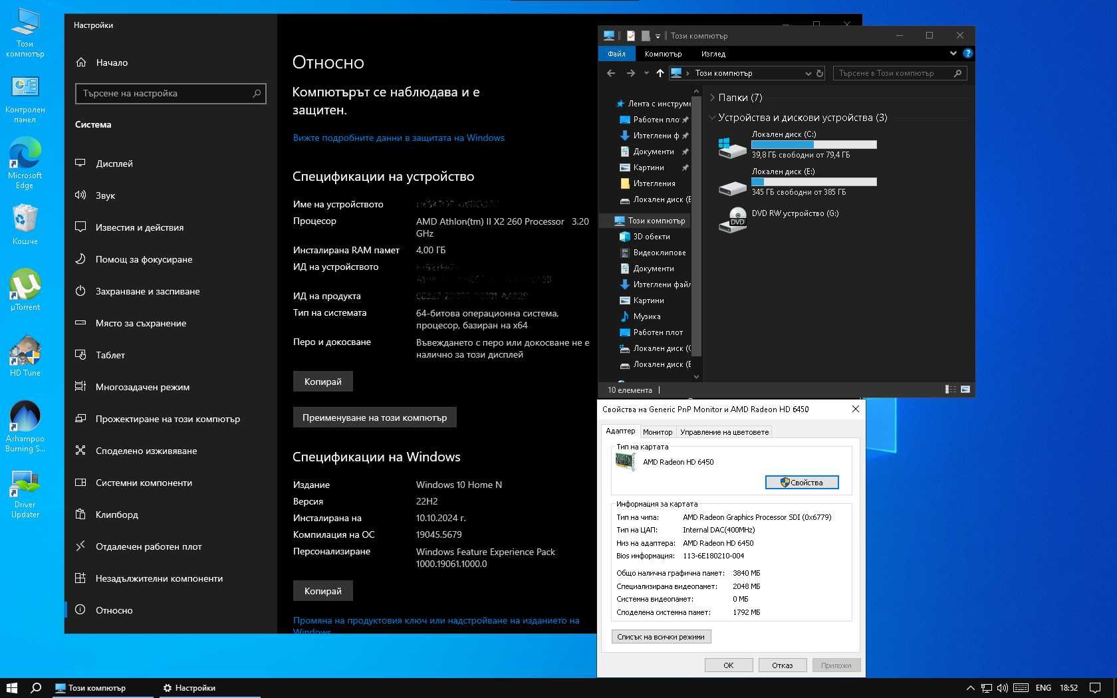Open the Изглед ribbon tab
This screenshot has height=698, width=1117.
(x=713, y=54)
